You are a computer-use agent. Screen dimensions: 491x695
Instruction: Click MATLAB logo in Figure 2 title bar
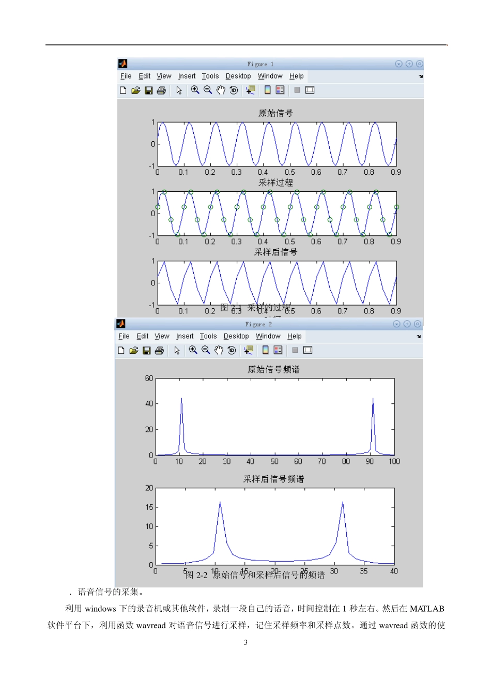(x=121, y=324)
